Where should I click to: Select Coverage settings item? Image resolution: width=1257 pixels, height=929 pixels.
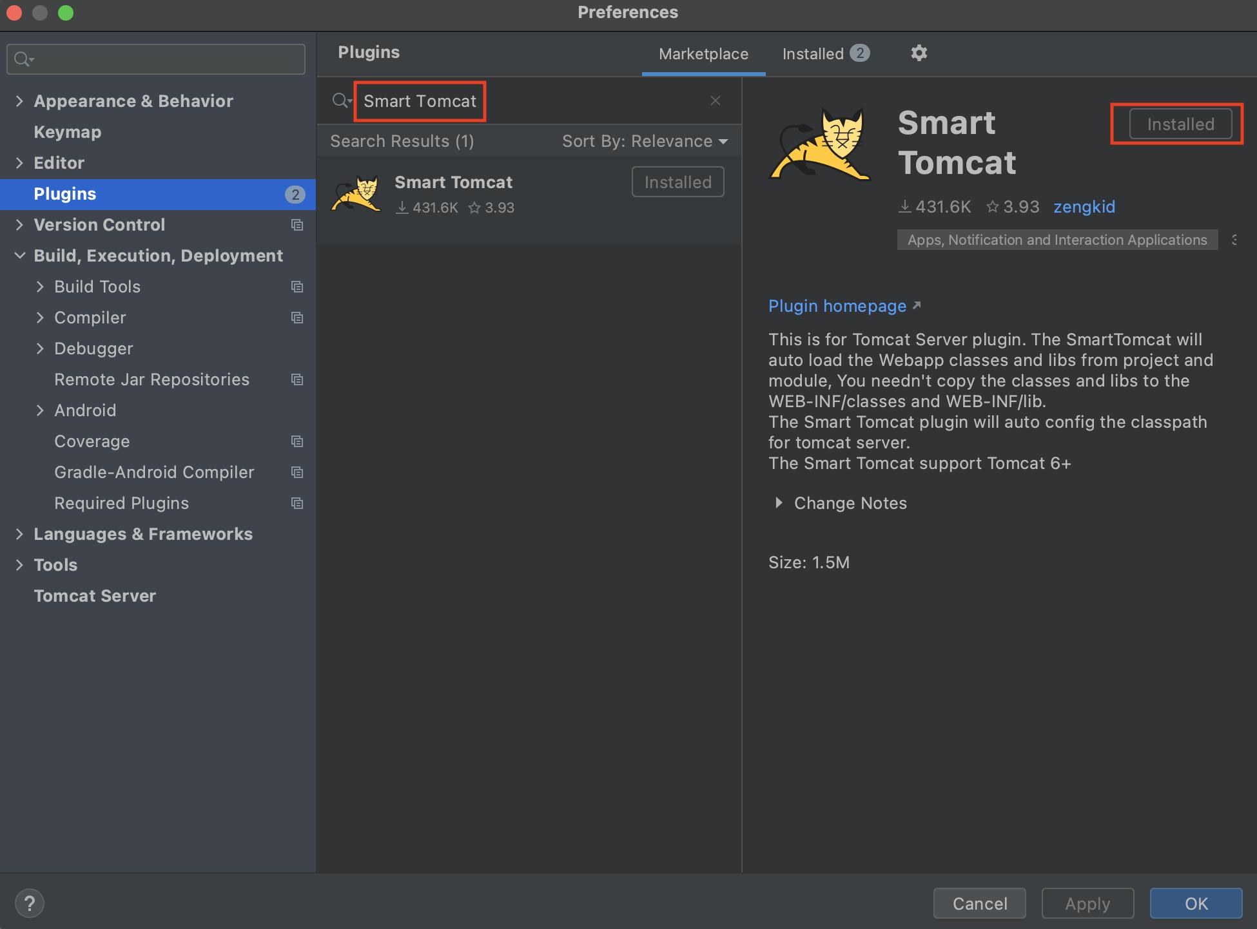click(x=92, y=441)
